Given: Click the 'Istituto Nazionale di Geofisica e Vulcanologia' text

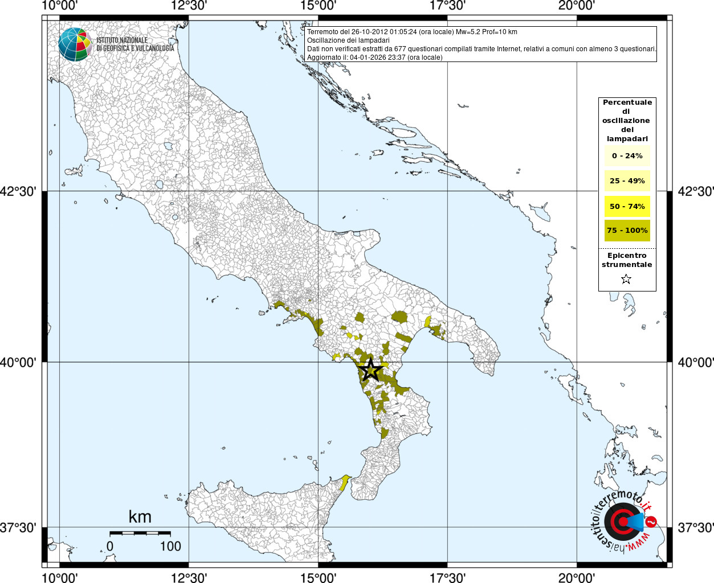Looking at the screenshot, I should click(x=135, y=44).
